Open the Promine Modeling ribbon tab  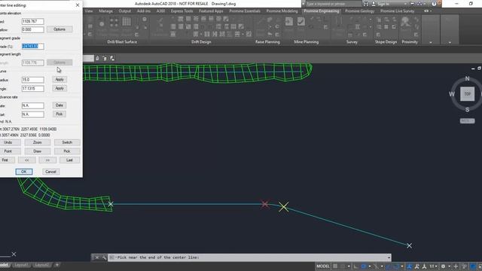click(x=282, y=11)
